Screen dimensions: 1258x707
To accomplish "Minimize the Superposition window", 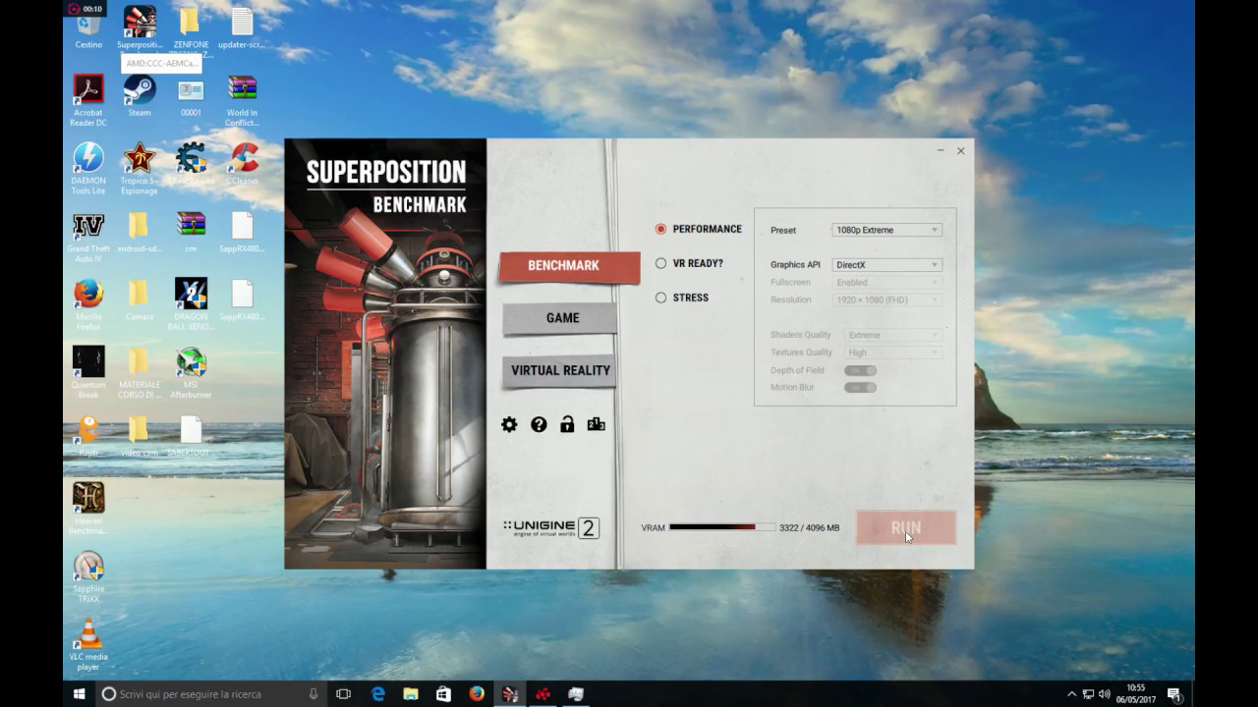I will pyautogui.click(x=941, y=150).
